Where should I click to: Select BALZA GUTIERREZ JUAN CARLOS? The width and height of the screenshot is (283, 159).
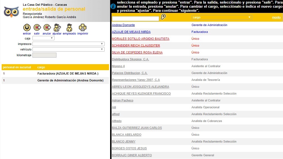point(137,128)
